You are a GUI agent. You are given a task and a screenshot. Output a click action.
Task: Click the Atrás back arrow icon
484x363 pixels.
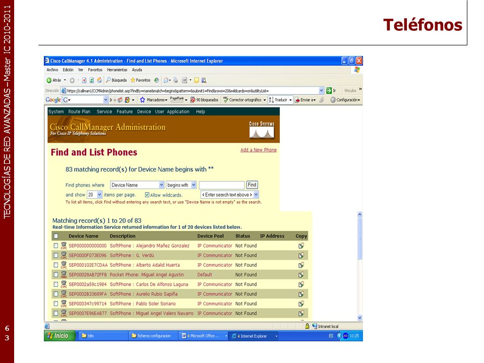point(49,80)
